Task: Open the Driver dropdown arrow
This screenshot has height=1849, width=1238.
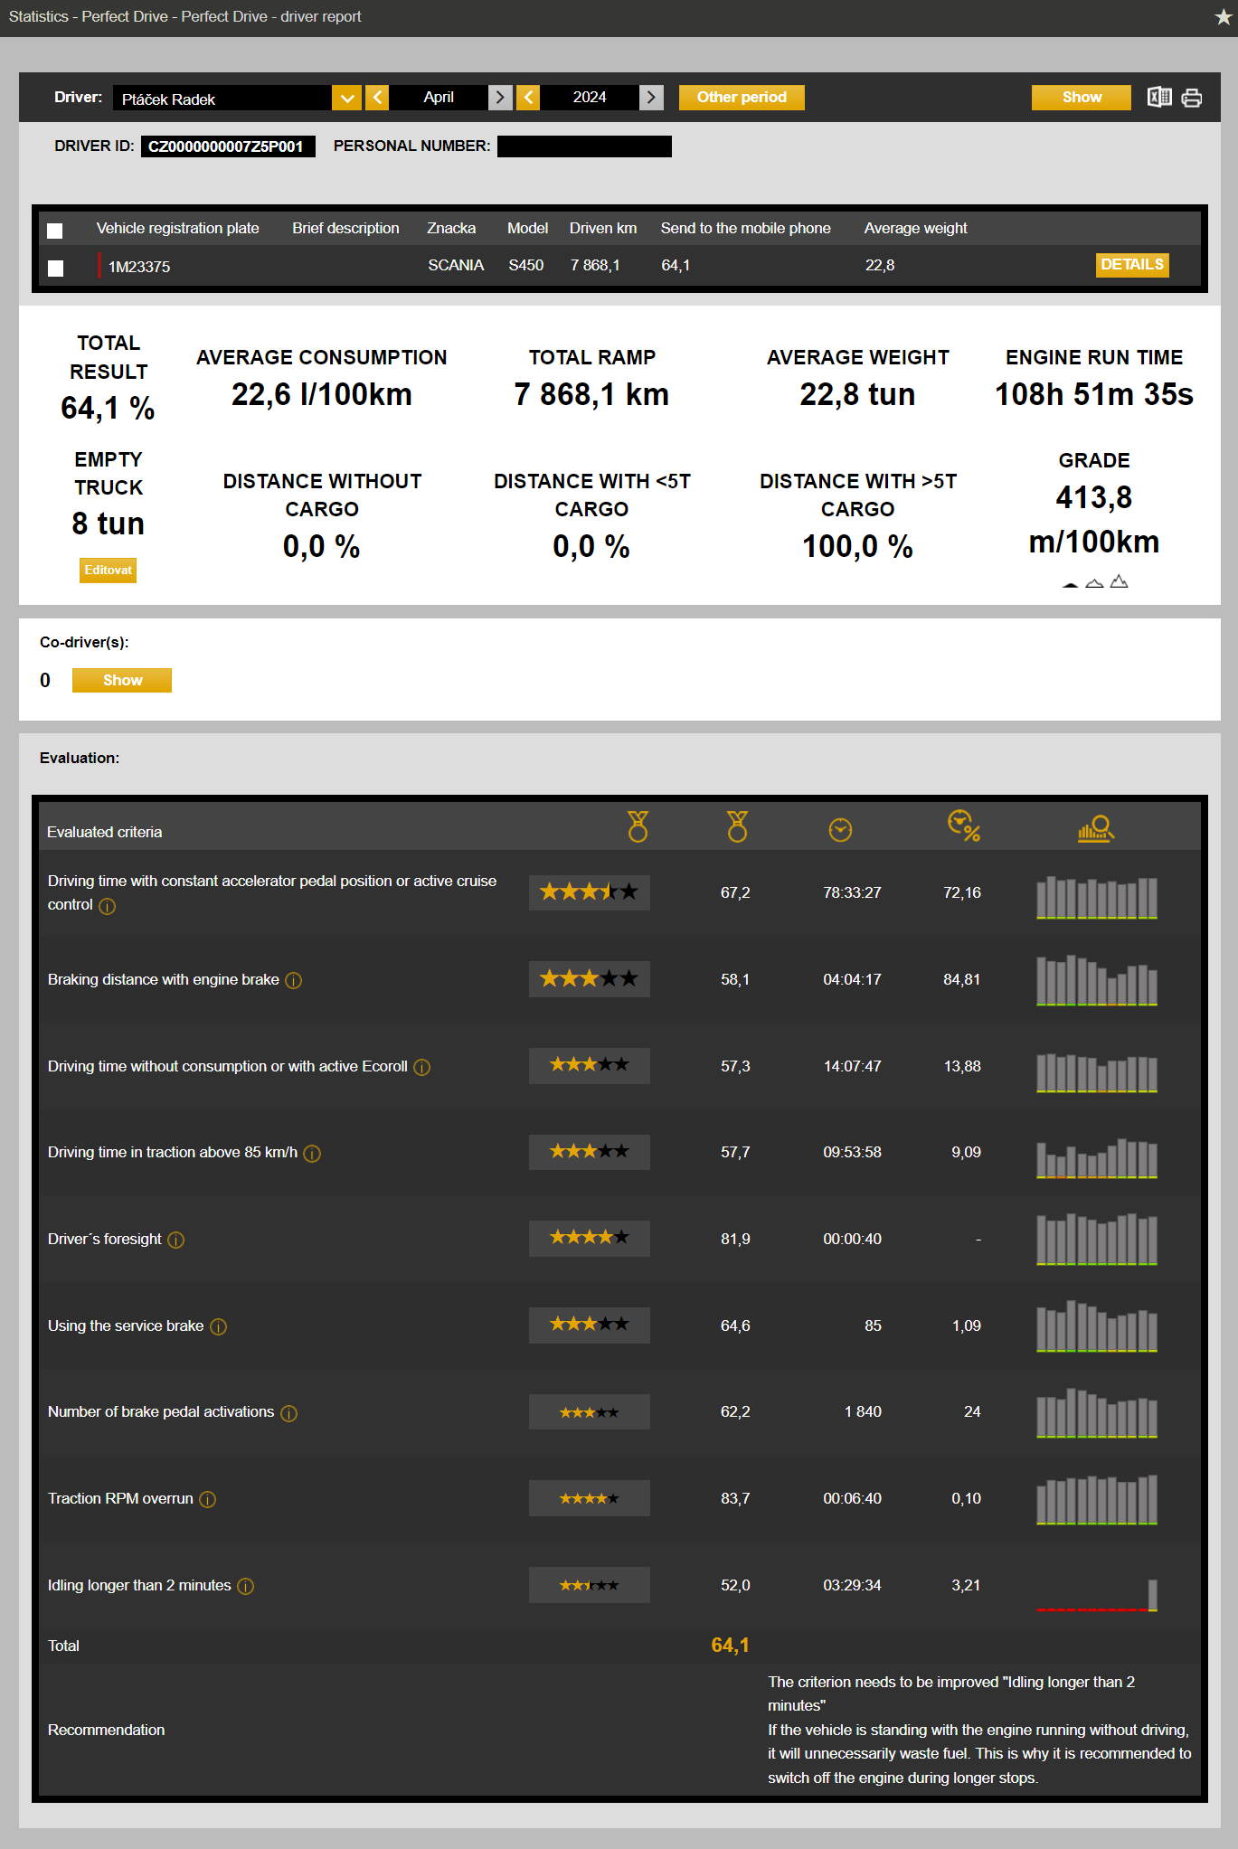Action: point(346,98)
